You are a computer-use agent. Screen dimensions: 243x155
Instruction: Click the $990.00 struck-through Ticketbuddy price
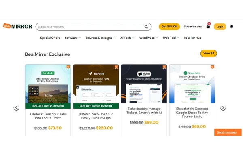tap(136, 123)
